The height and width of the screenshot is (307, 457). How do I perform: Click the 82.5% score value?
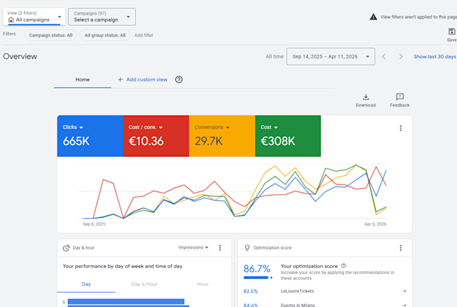pos(251,291)
